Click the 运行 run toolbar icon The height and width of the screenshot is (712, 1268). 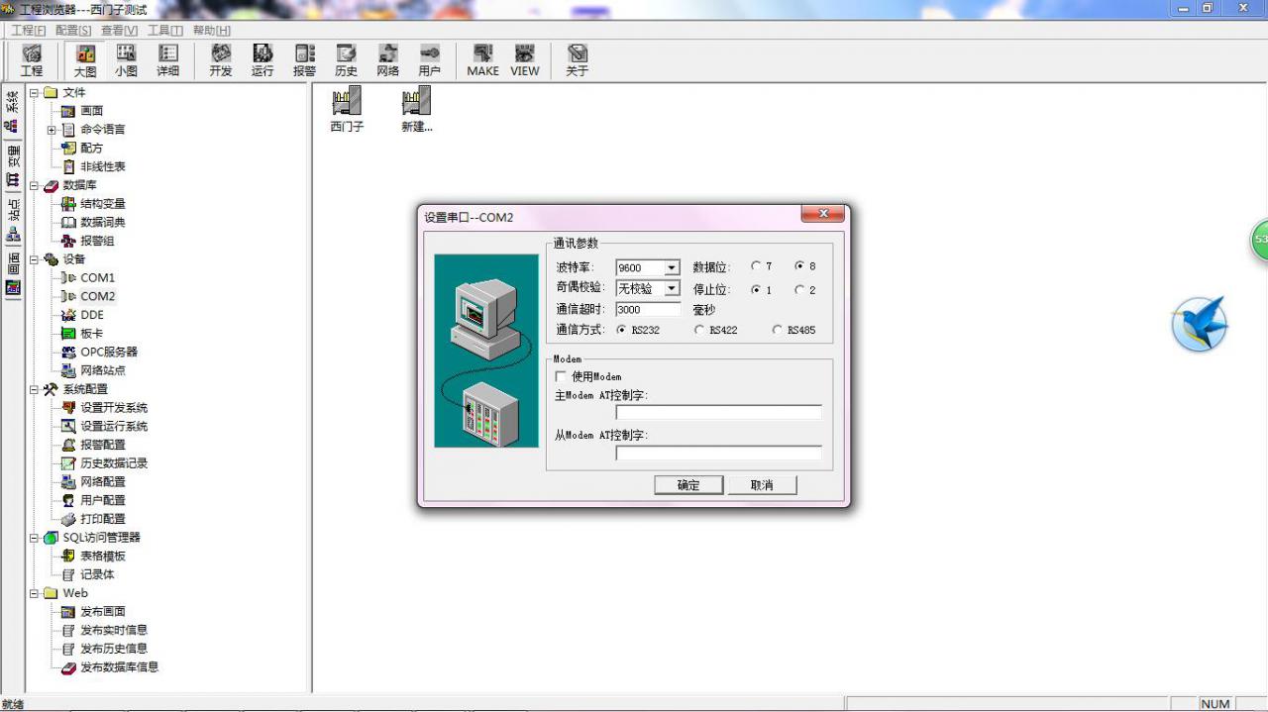[x=263, y=60]
